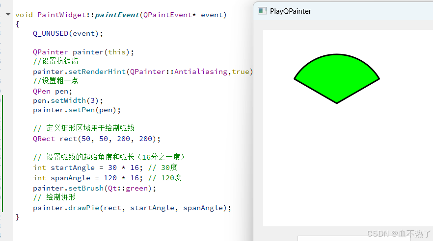
Task: Click setRenderHint in the code
Action: [97, 72]
